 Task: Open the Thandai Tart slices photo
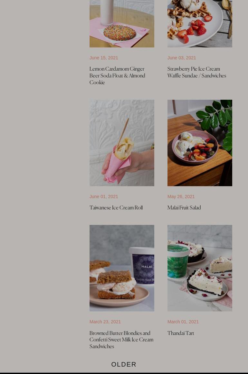point(200,268)
